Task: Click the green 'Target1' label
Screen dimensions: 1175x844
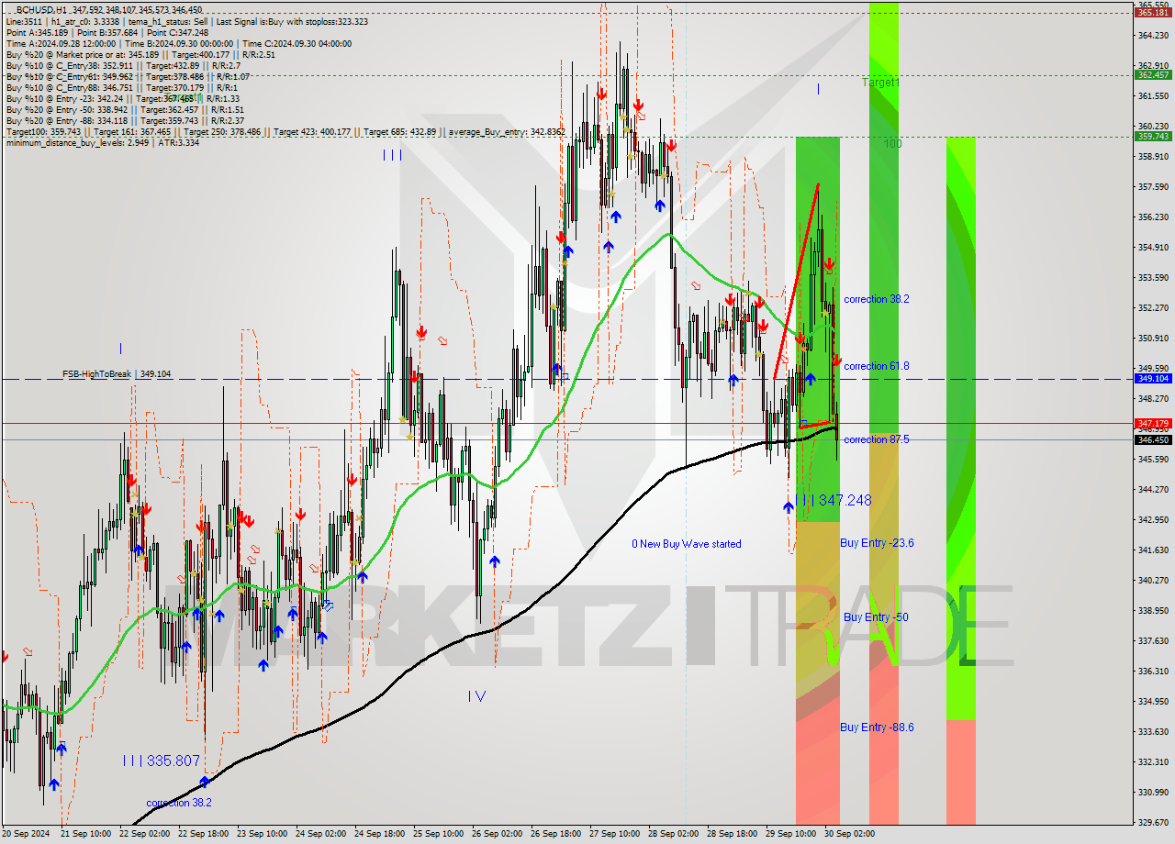Action: coord(880,83)
